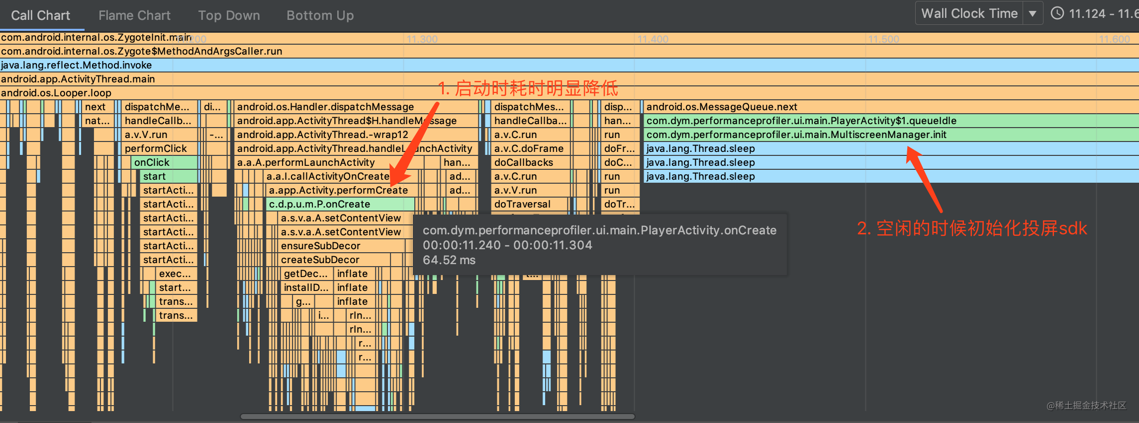
Task: Select the android.os.Looper.loop bar
Action: 569,93
